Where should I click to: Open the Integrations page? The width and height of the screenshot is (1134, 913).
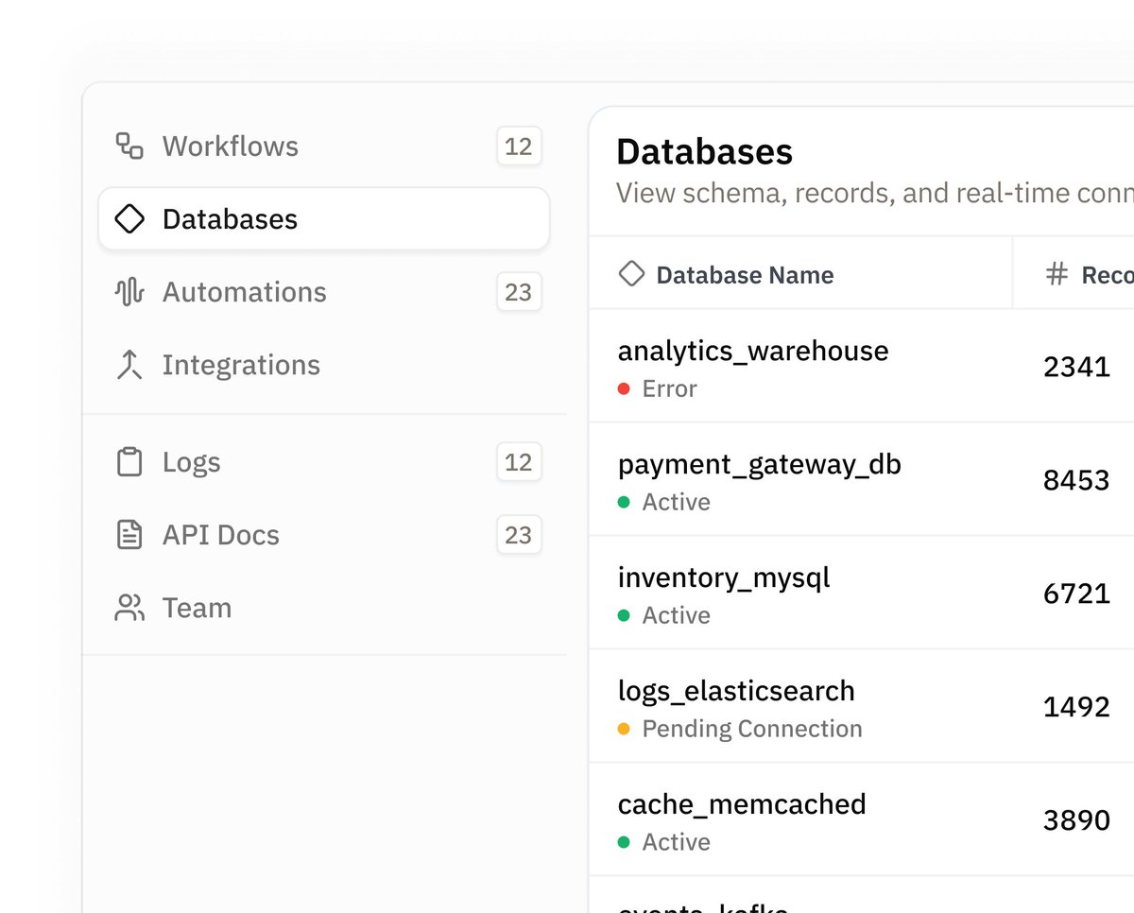[x=241, y=365]
